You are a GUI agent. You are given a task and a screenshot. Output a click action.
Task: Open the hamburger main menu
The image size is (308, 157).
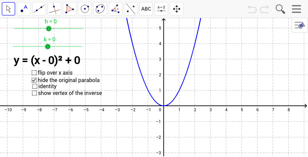(296, 9)
